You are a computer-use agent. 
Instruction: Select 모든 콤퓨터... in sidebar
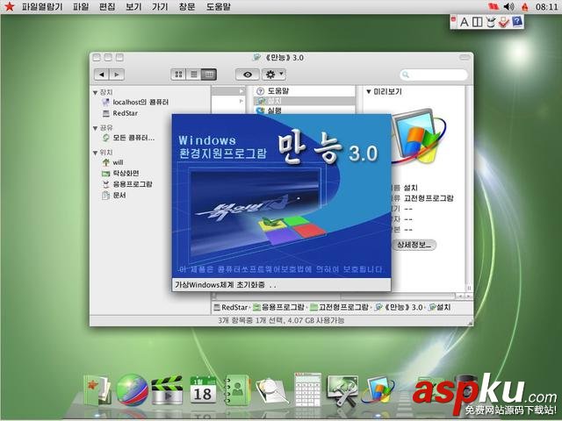coord(129,138)
